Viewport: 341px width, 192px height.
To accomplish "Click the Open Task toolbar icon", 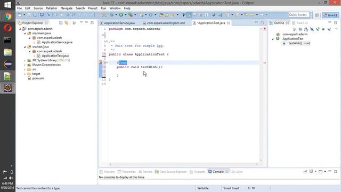I will pyautogui.click(x=167, y=15).
